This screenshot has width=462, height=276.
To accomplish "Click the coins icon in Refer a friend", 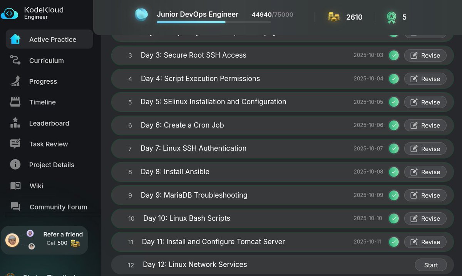I will click(75, 243).
